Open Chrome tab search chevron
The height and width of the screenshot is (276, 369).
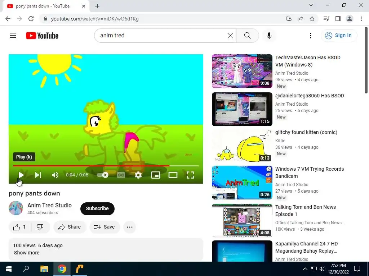click(x=311, y=5)
